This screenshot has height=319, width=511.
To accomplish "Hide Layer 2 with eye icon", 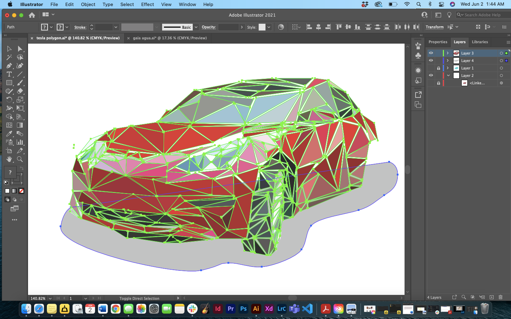I will point(431,75).
